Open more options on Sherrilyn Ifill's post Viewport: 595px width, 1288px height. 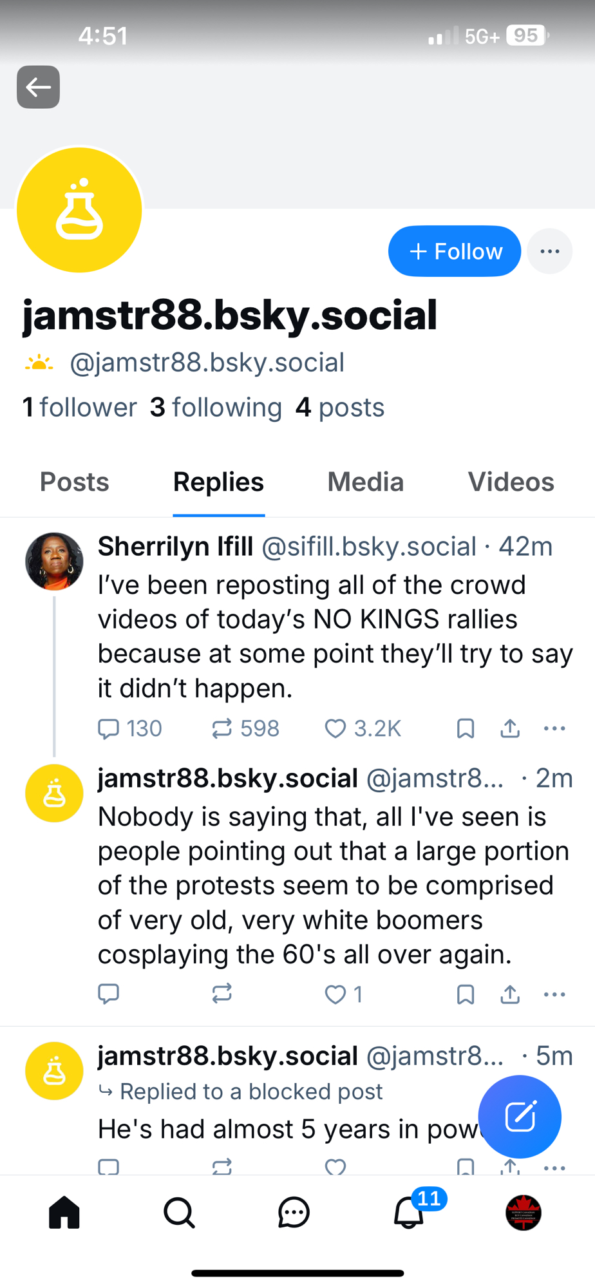554,728
